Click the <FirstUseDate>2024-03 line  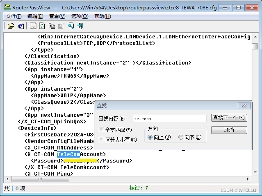click(59, 135)
